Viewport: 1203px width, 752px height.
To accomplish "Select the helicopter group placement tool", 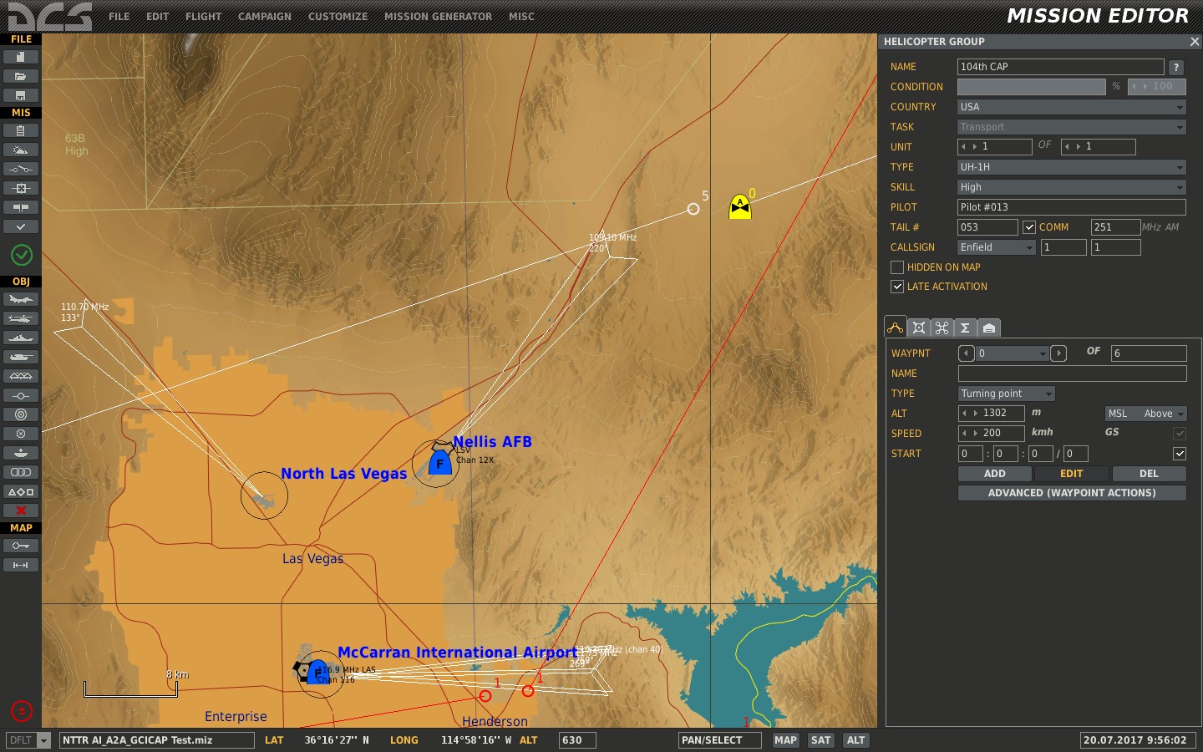I will 21,318.
